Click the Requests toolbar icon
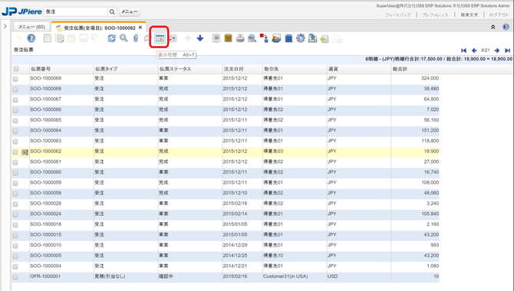Image resolution: width=514 pixels, height=291 pixels. (276, 38)
